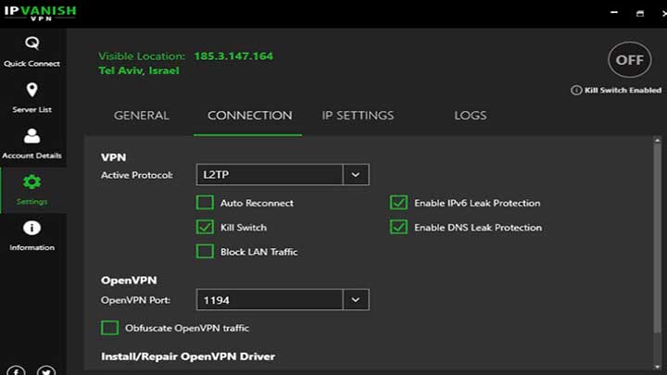The image size is (667, 375).
Task: Toggle Obfuscate OpenVPN traffic checkbox
Action: 109,328
